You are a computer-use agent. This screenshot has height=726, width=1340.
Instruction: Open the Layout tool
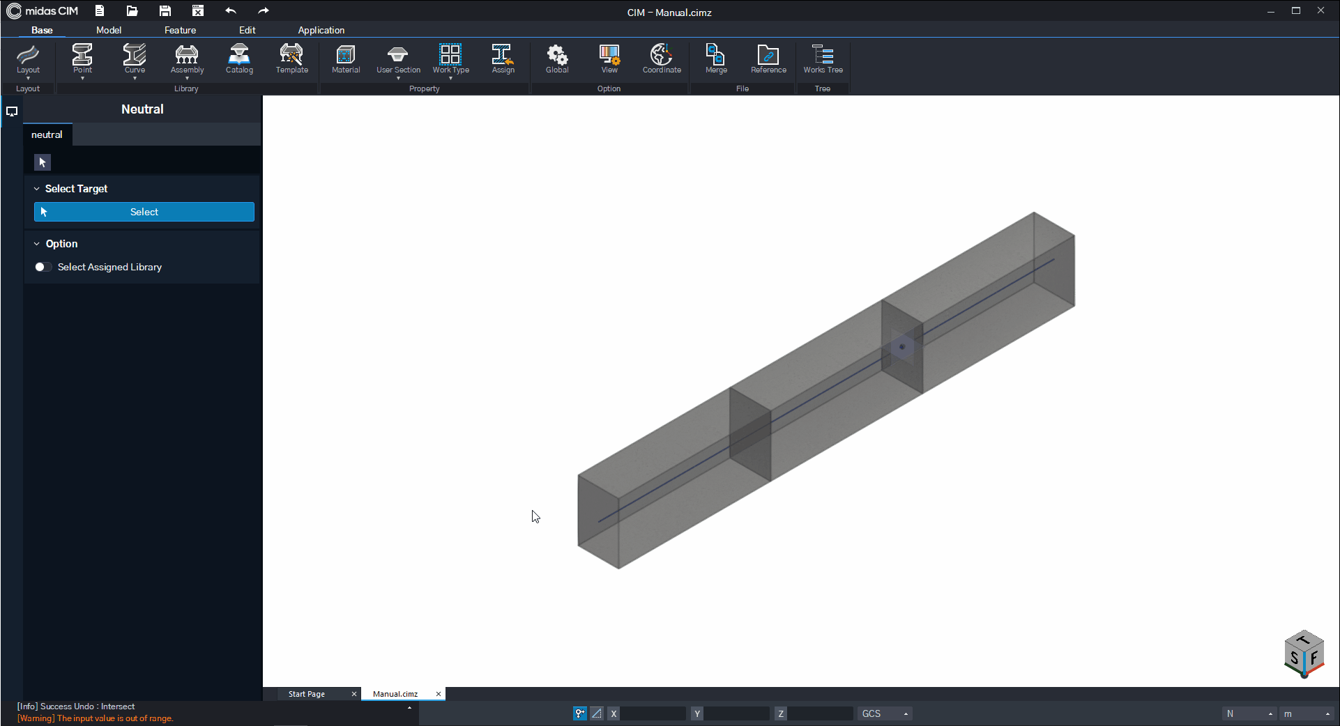click(28, 59)
